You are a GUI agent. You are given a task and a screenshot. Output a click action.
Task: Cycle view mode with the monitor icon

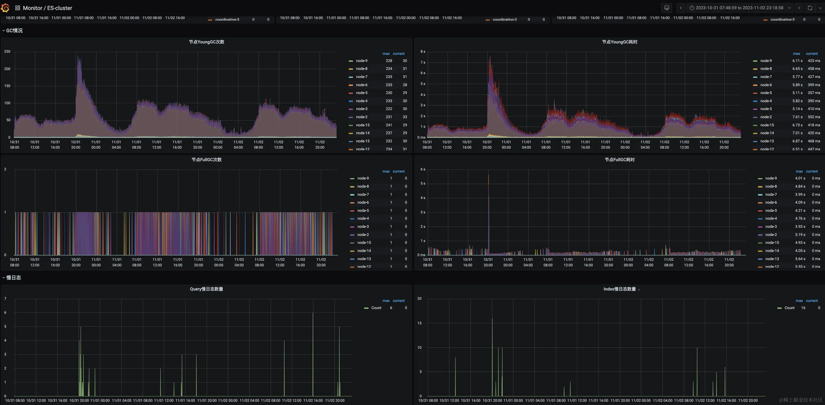[x=666, y=8]
